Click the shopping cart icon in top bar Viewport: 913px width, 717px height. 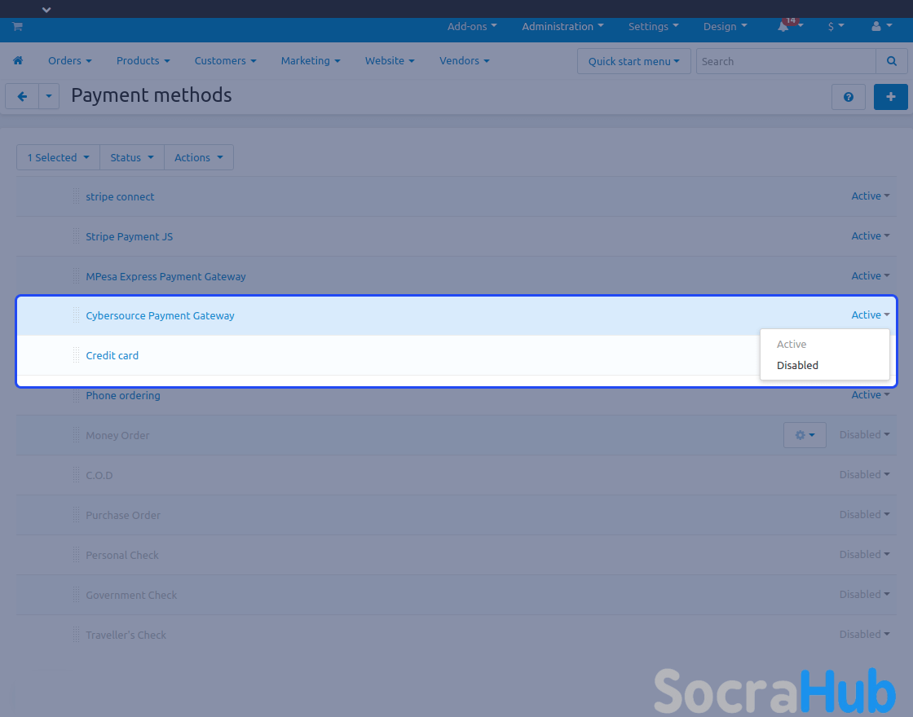pos(17,26)
